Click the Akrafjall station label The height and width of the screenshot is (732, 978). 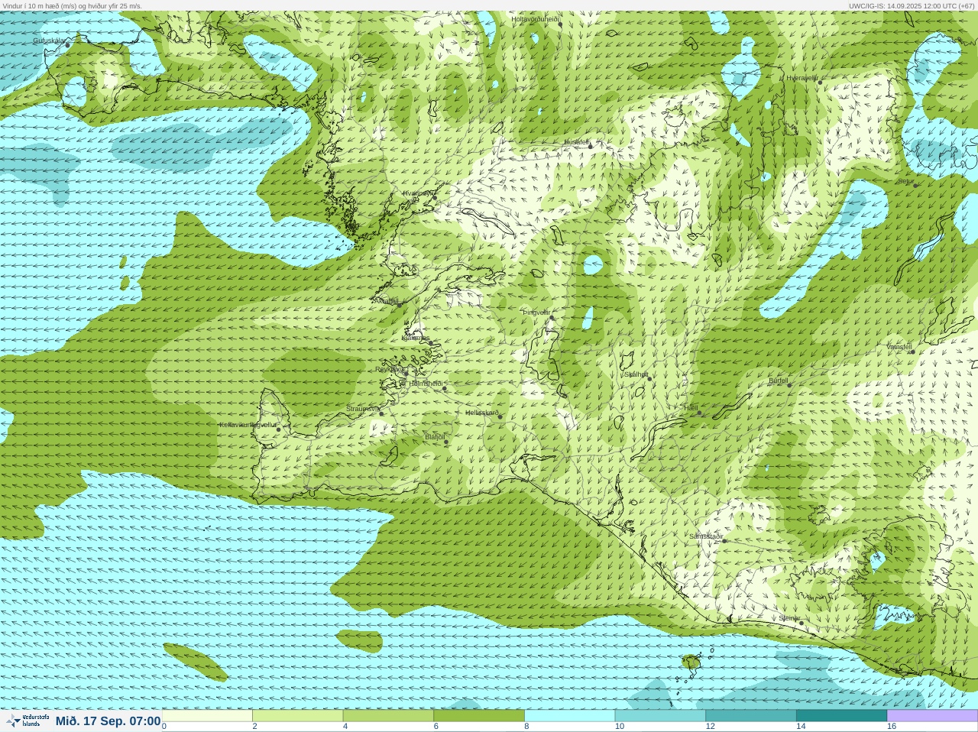pyautogui.click(x=386, y=301)
